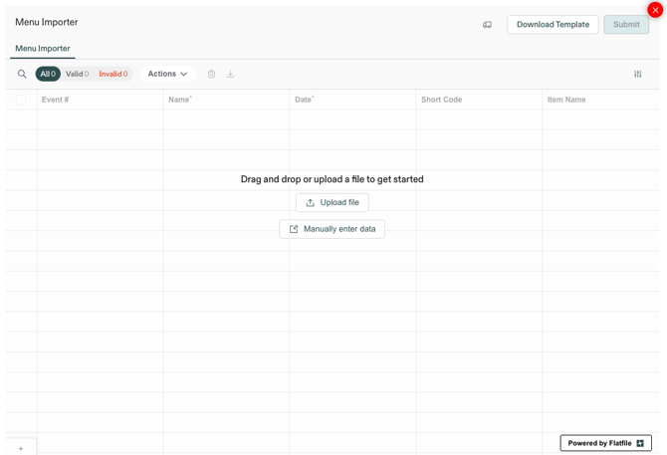Click the Upload file button
Viewport: 667px width, 455px height.
(332, 202)
